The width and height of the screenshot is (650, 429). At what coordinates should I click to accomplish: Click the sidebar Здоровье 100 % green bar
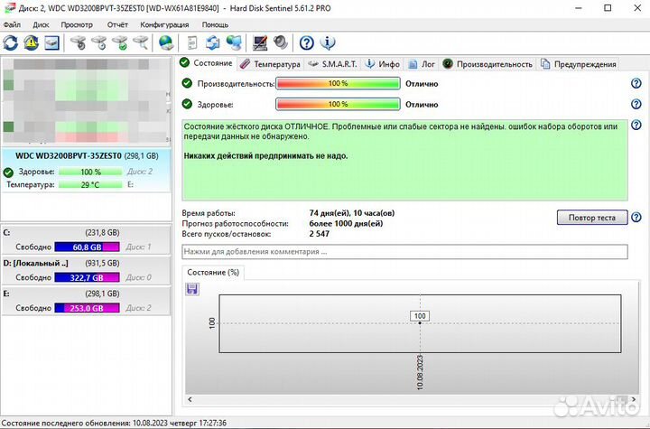pyautogui.click(x=90, y=172)
